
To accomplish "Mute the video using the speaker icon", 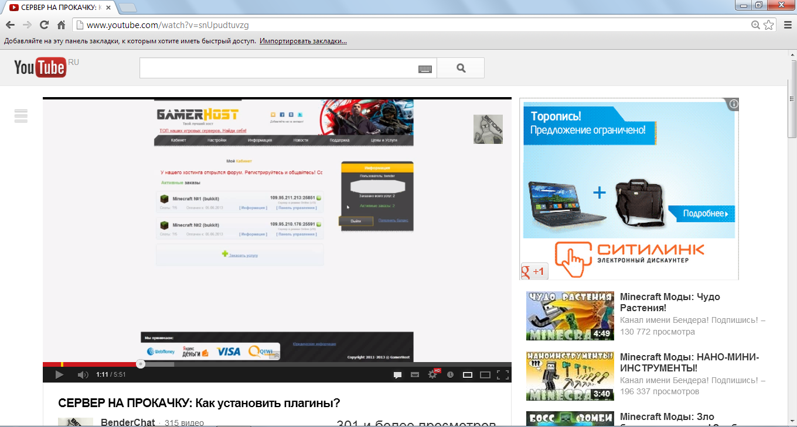I will click(x=83, y=374).
